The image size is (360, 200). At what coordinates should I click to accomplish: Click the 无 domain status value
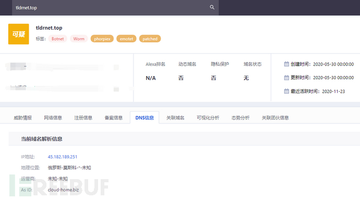(x=246, y=78)
